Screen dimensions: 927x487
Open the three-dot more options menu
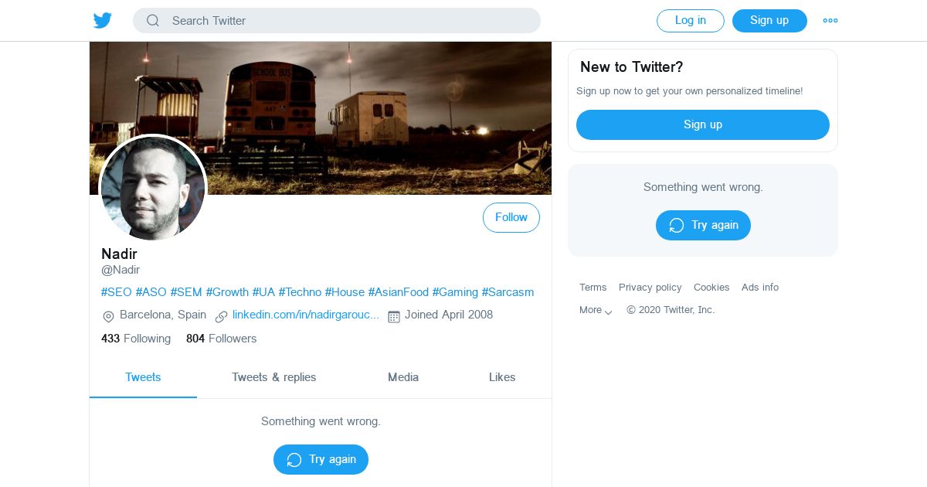pyautogui.click(x=830, y=21)
